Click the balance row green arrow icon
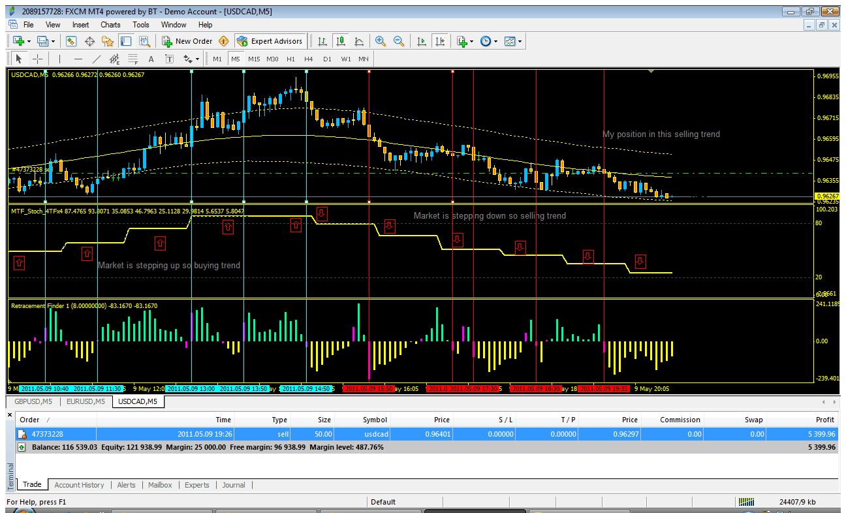 coord(22,447)
